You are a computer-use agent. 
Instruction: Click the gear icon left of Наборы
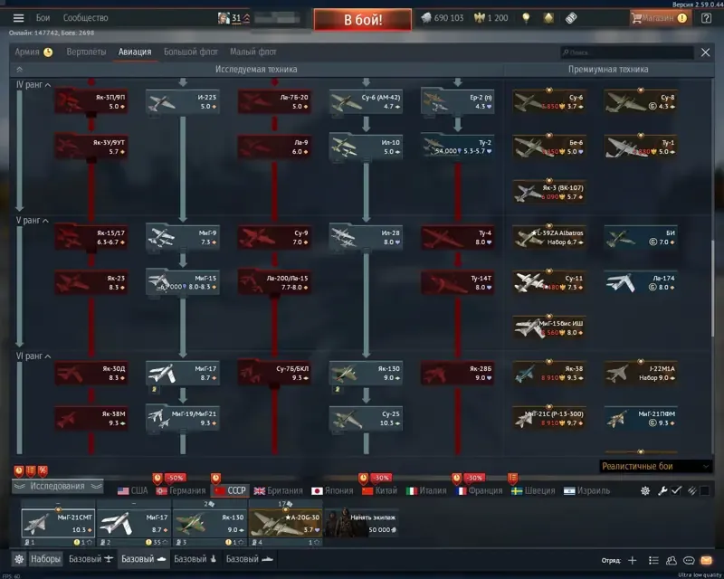(19, 559)
